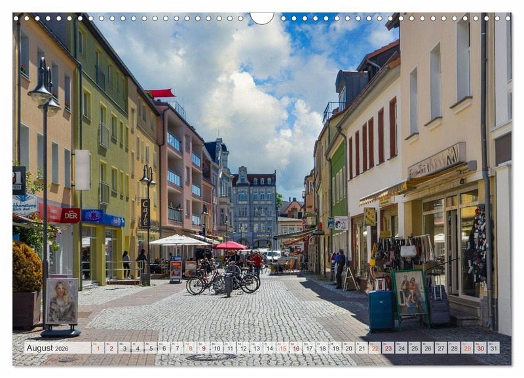
Task: Select date 30 in the calendar strip
Action: 481,348
